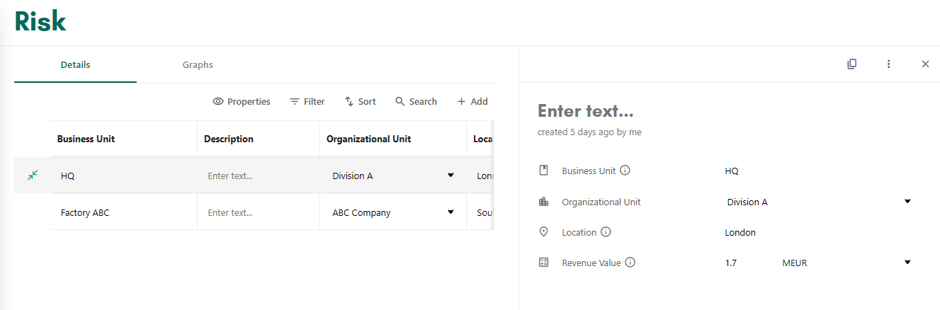Click the Location info icon
The height and width of the screenshot is (310, 940).
[x=606, y=232]
